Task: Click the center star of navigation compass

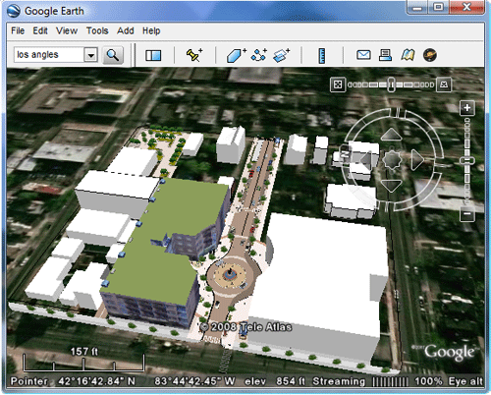Action: (x=392, y=160)
